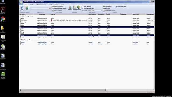This screenshot has height=97, width=172.
Task: Sort by Department column header
Action: click(x=126, y=14)
